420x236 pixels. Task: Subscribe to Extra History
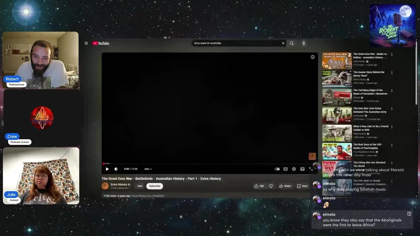point(155,186)
